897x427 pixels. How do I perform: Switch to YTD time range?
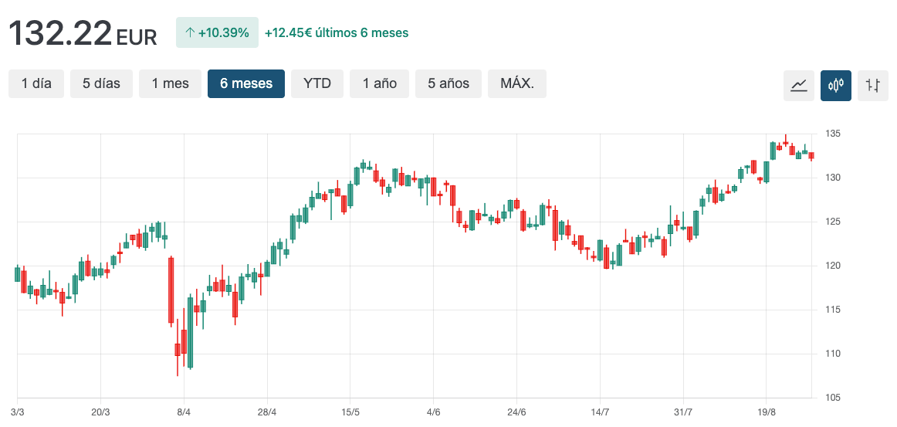click(x=317, y=83)
